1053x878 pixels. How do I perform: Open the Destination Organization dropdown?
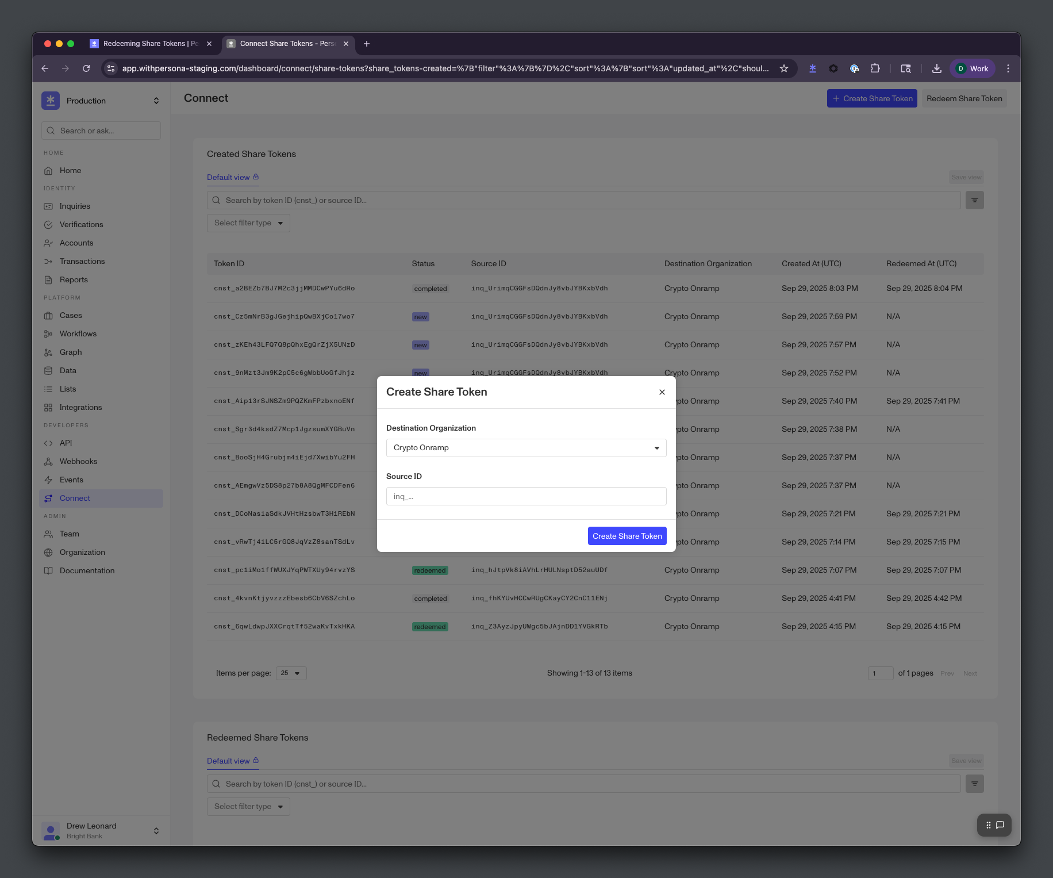(526, 448)
